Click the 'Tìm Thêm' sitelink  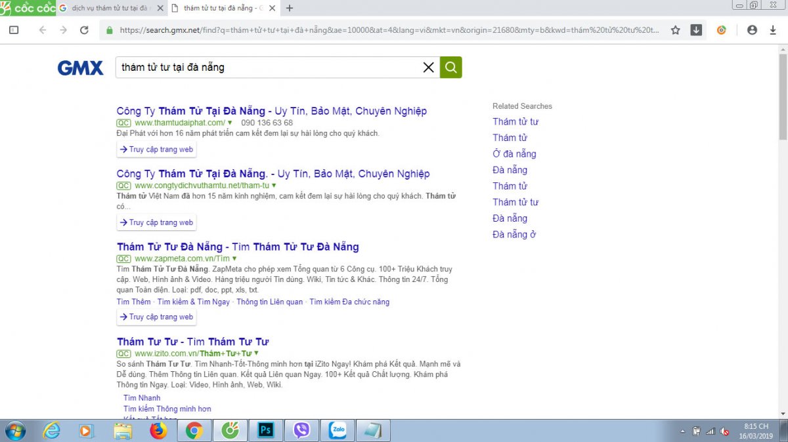click(x=133, y=302)
